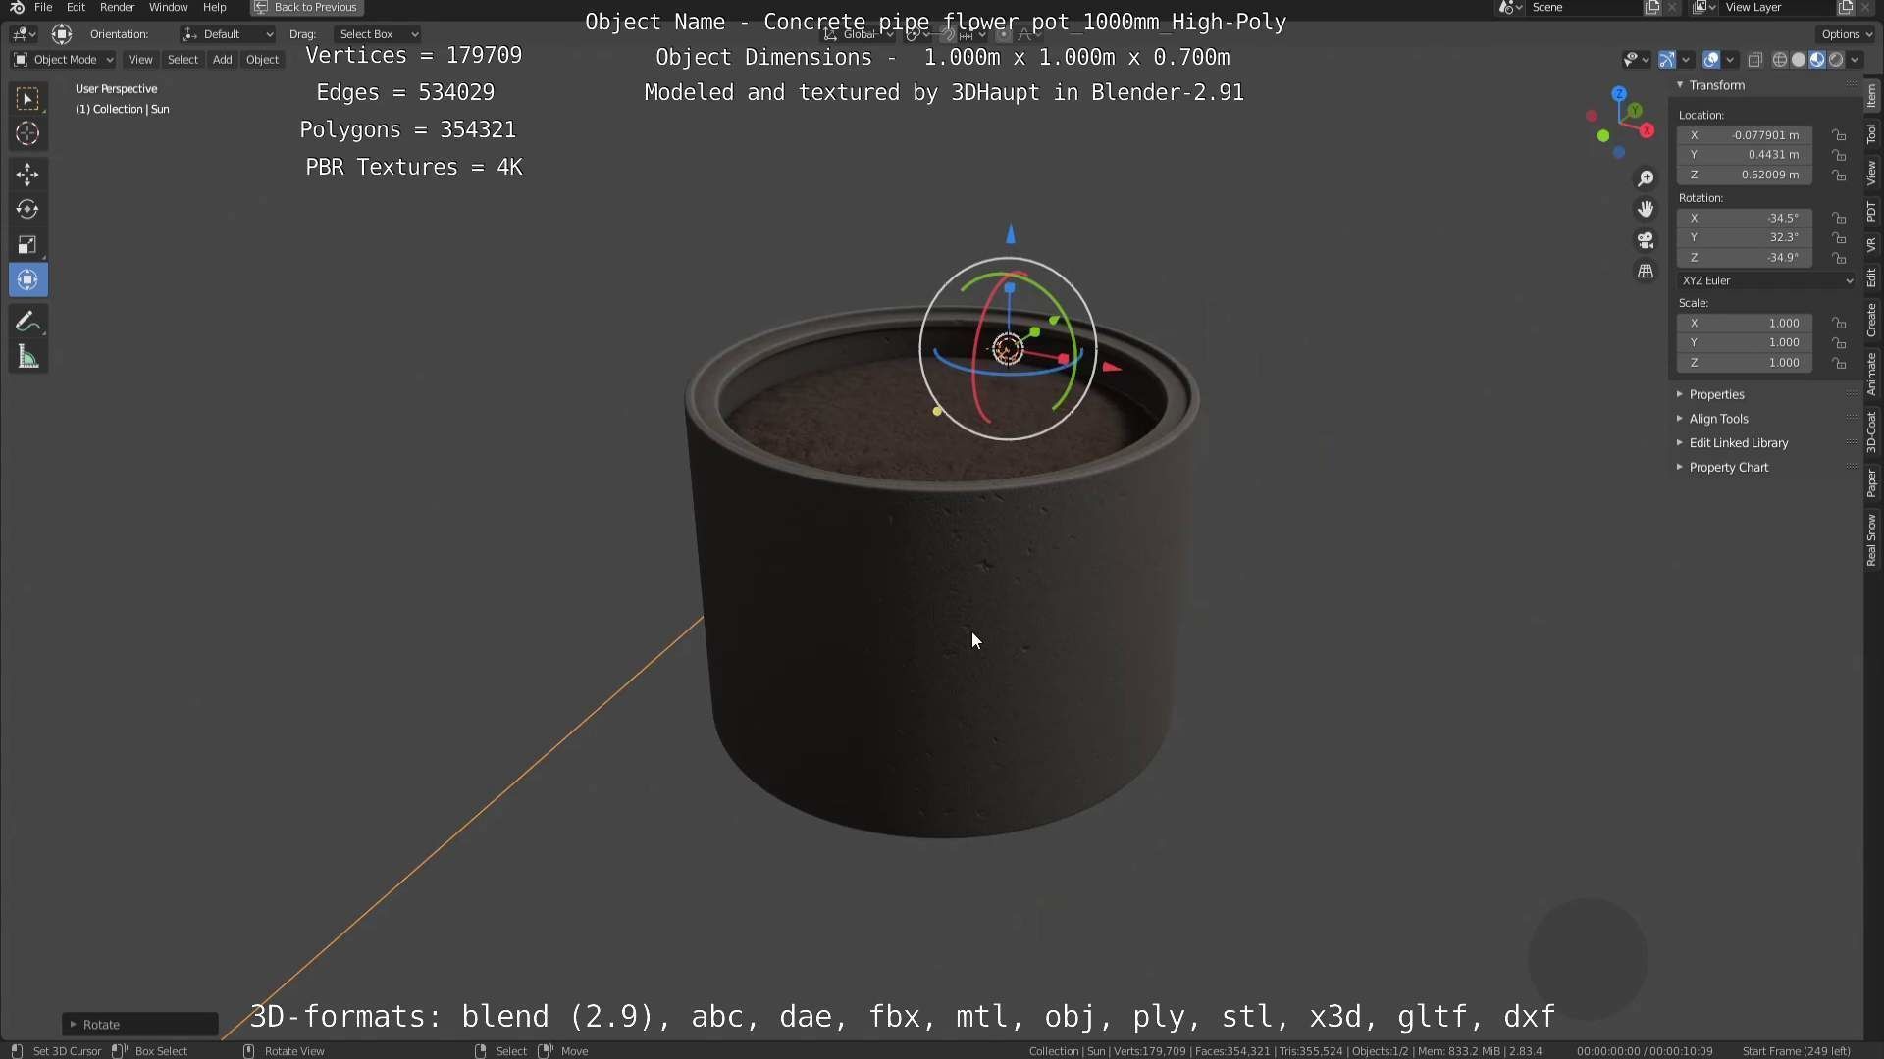Open the XYZ Euler rotation mode dropdown
The image size is (1884, 1059).
[x=1766, y=280]
